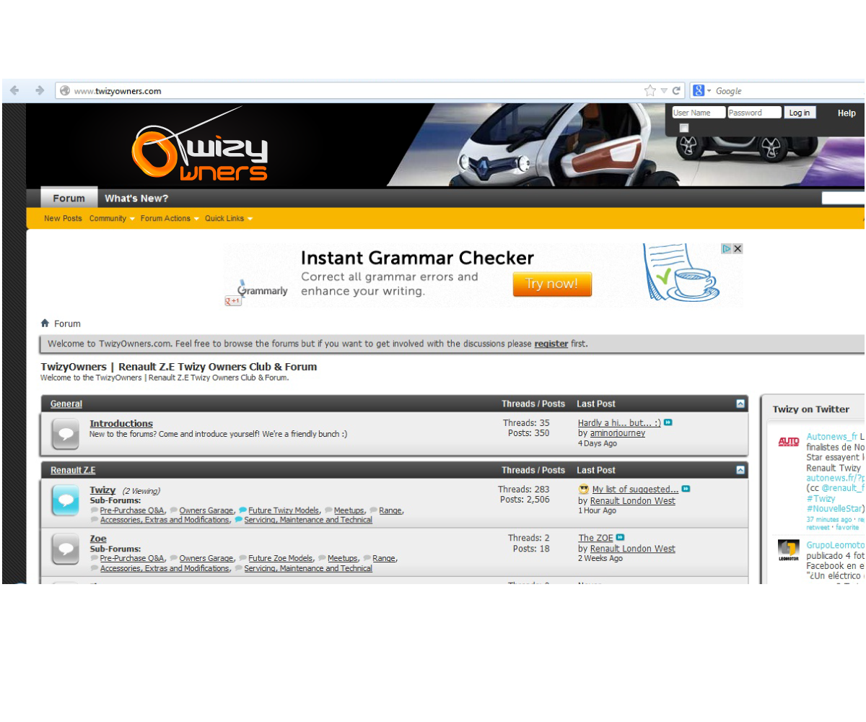Open the Forum breadcrumb link
Image resolution: width=866 pixels, height=722 pixels.
point(67,323)
